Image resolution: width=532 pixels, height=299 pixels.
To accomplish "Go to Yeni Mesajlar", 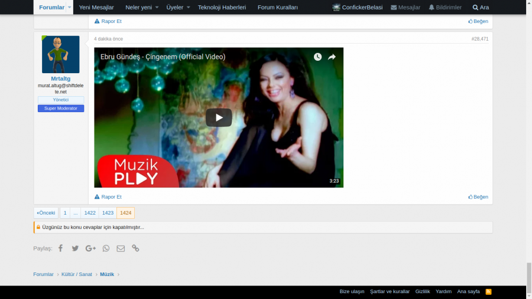I will 96,7.
